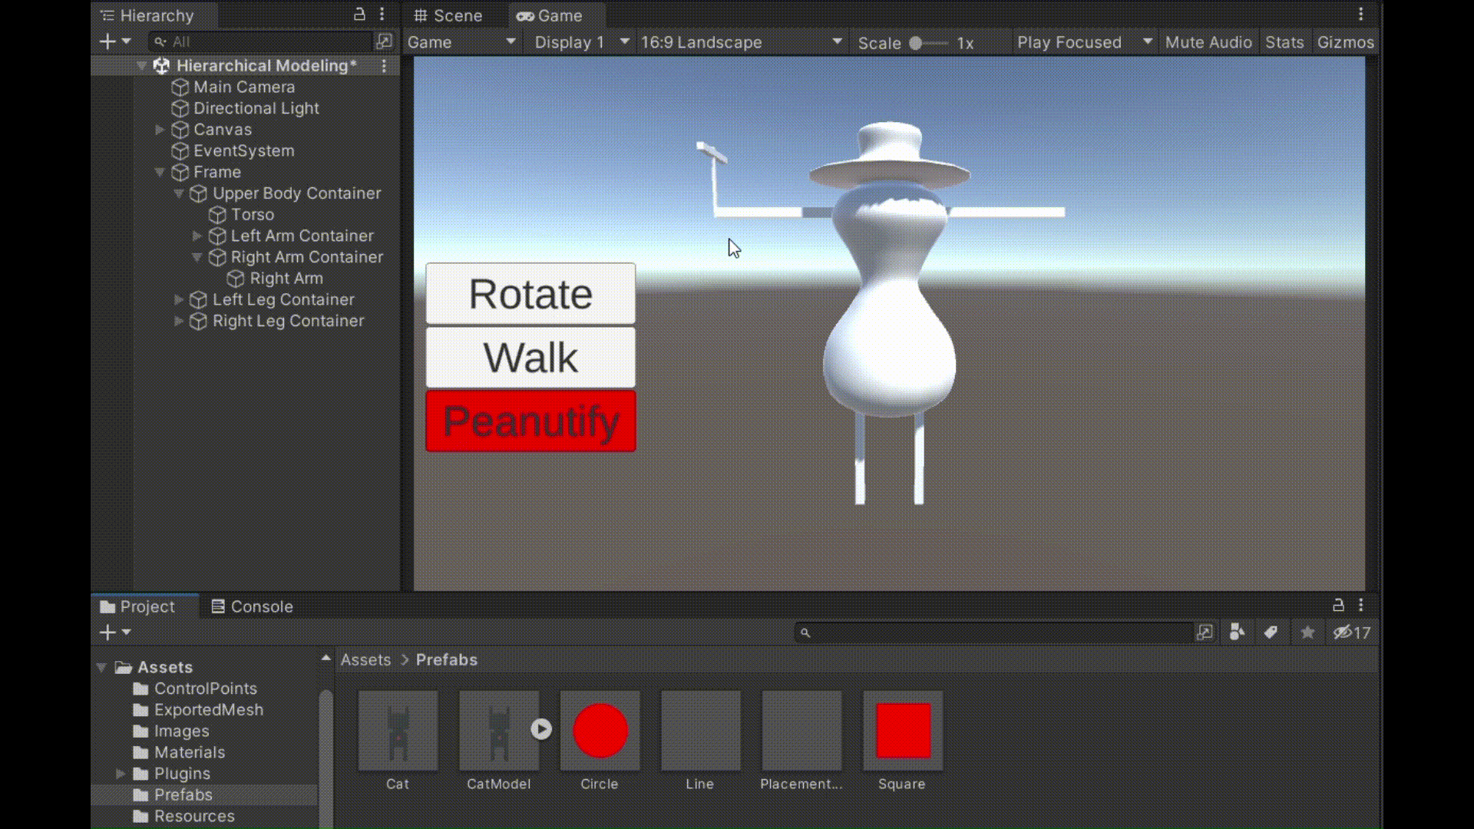The height and width of the screenshot is (829, 1474).
Task: Toggle Gizmos in Game view
Action: coord(1345,42)
